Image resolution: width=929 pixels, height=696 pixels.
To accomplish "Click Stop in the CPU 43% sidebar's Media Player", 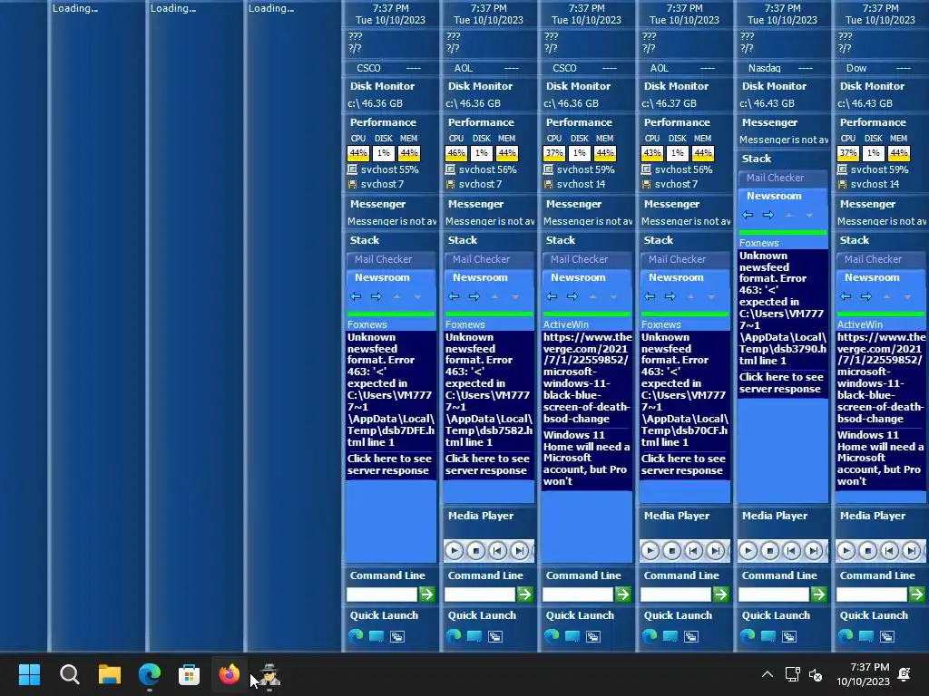I will (x=672, y=551).
